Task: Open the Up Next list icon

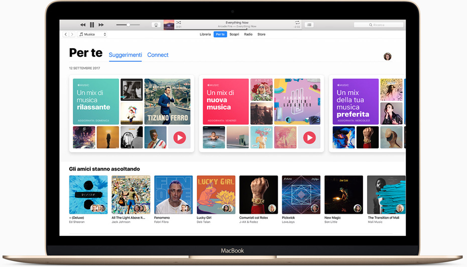Action: (x=309, y=25)
